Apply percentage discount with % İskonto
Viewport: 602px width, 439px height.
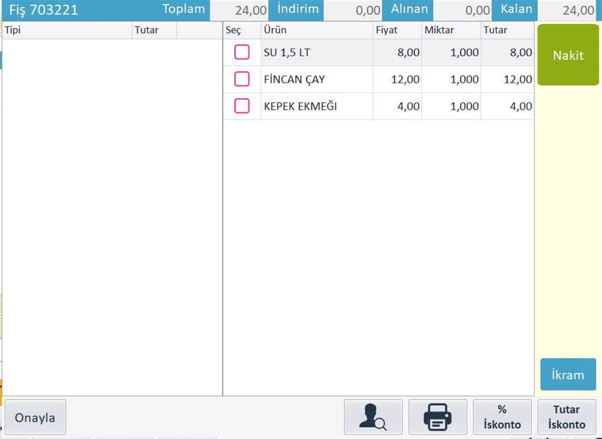click(502, 417)
